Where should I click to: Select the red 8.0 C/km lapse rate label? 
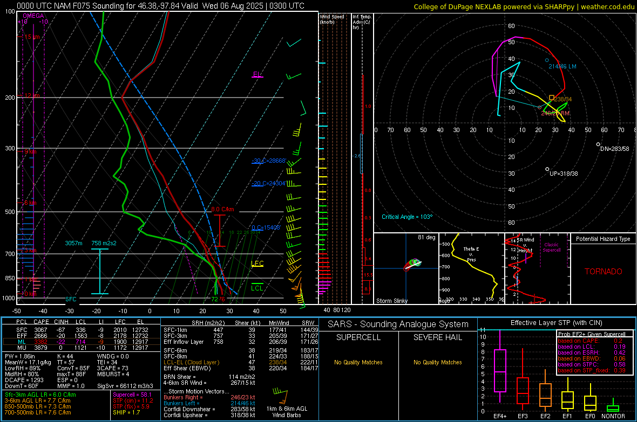coord(222,209)
